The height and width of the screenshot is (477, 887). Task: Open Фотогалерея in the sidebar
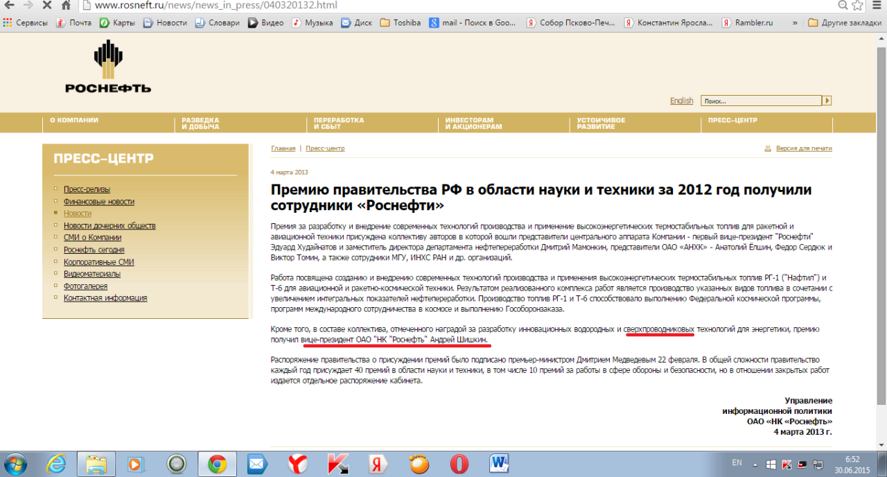tap(86, 286)
